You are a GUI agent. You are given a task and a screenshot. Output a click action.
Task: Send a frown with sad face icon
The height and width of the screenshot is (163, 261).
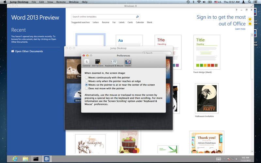[250, 24]
